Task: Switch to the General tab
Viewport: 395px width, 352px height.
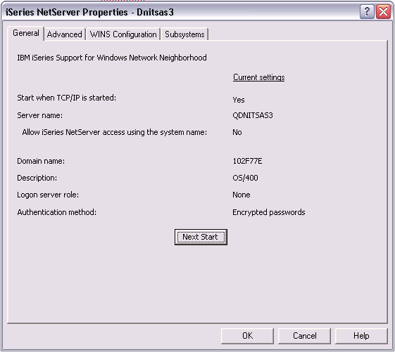Action: coord(26,33)
